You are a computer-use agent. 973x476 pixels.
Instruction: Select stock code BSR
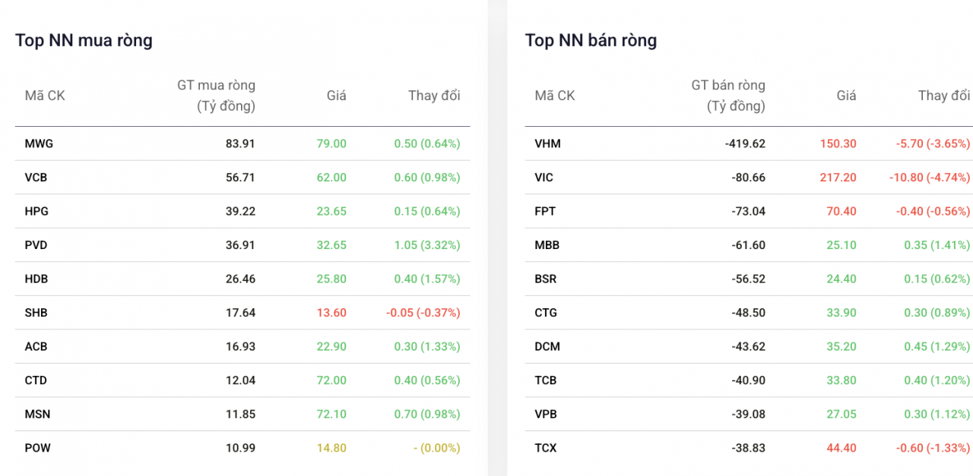[546, 279]
